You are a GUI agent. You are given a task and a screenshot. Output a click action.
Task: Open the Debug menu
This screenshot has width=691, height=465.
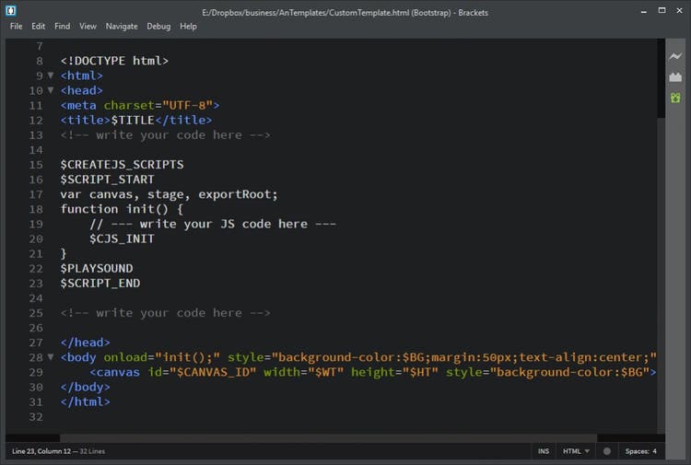pyautogui.click(x=158, y=27)
